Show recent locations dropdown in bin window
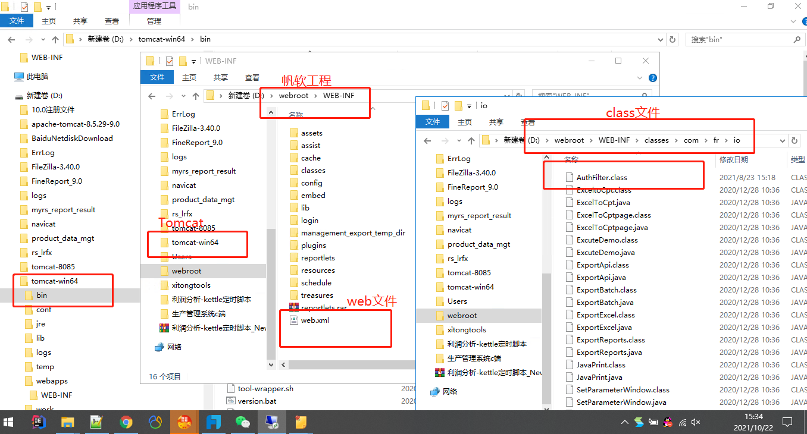The width and height of the screenshot is (807, 434). coord(43,39)
